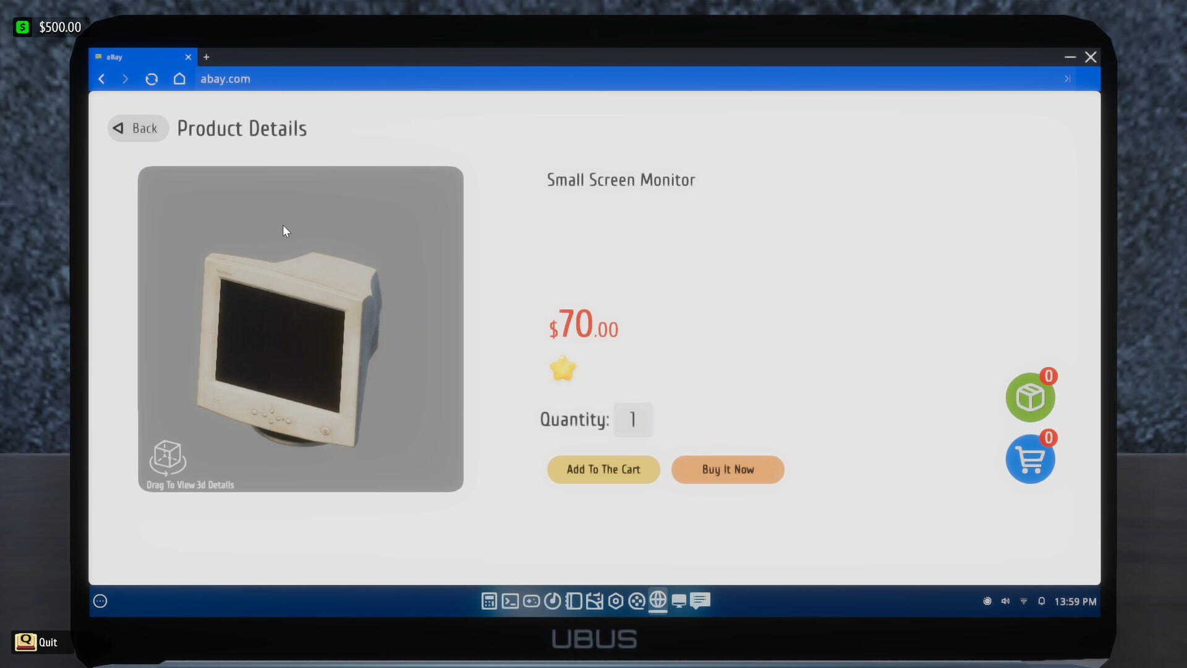Click the chat/message taskbar icon
The height and width of the screenshot is (668, 1187).
click(x=700, y=601)
